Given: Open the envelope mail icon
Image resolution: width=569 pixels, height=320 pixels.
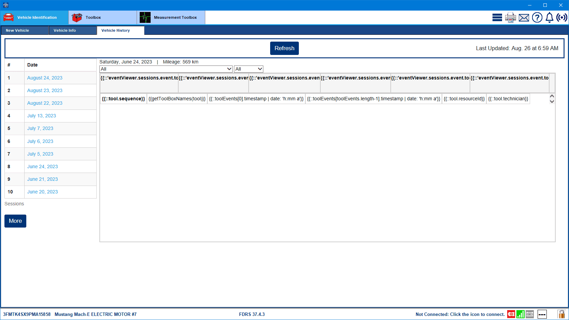Looking at the screenshot, I should pyautogui.click(x=524, y=18).
